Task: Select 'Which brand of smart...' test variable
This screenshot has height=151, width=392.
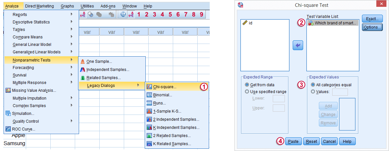Action: [x=333, y=23]
